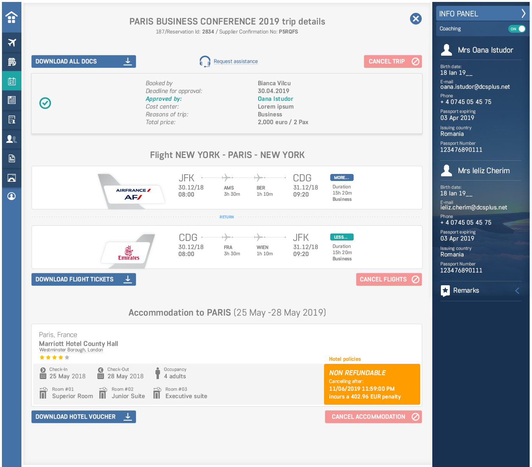This screenshot has width=532, height=467.
Task: Expand outbound flight details with MORE
Action: click(342, 177)
